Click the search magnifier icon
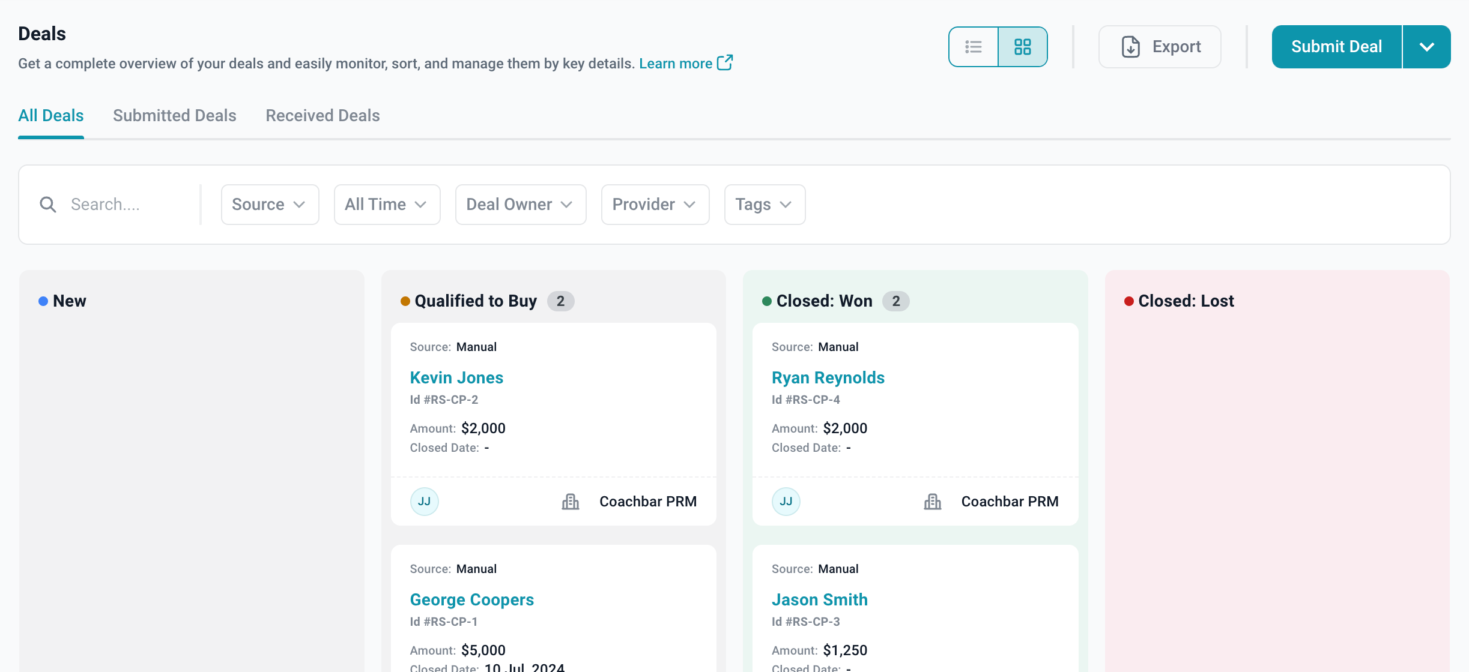The image size is (1469, 672). [48, 205]
